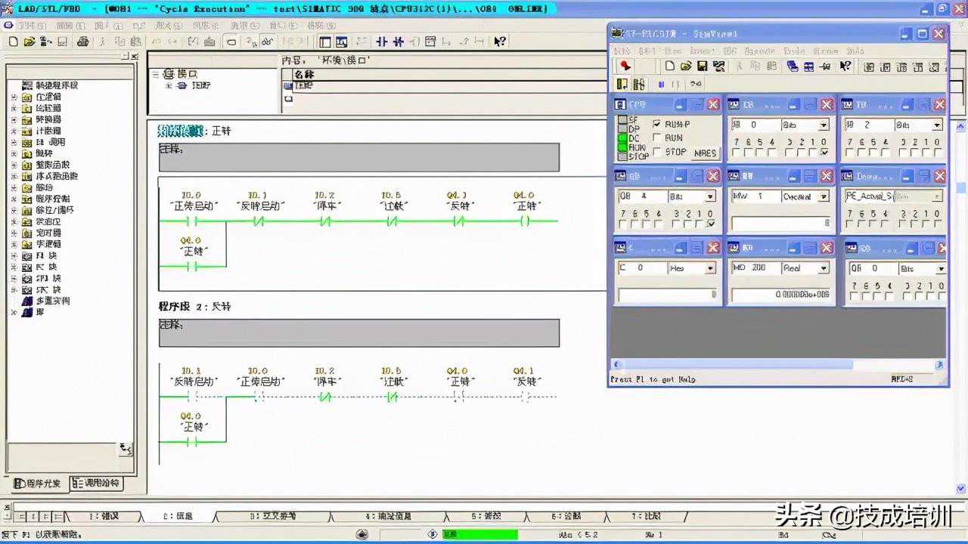This screenshot has width=968, height=544.
Task: Toggle the monitor (glasses) icon in LAD toolbar
Action: tap(267, 42)
